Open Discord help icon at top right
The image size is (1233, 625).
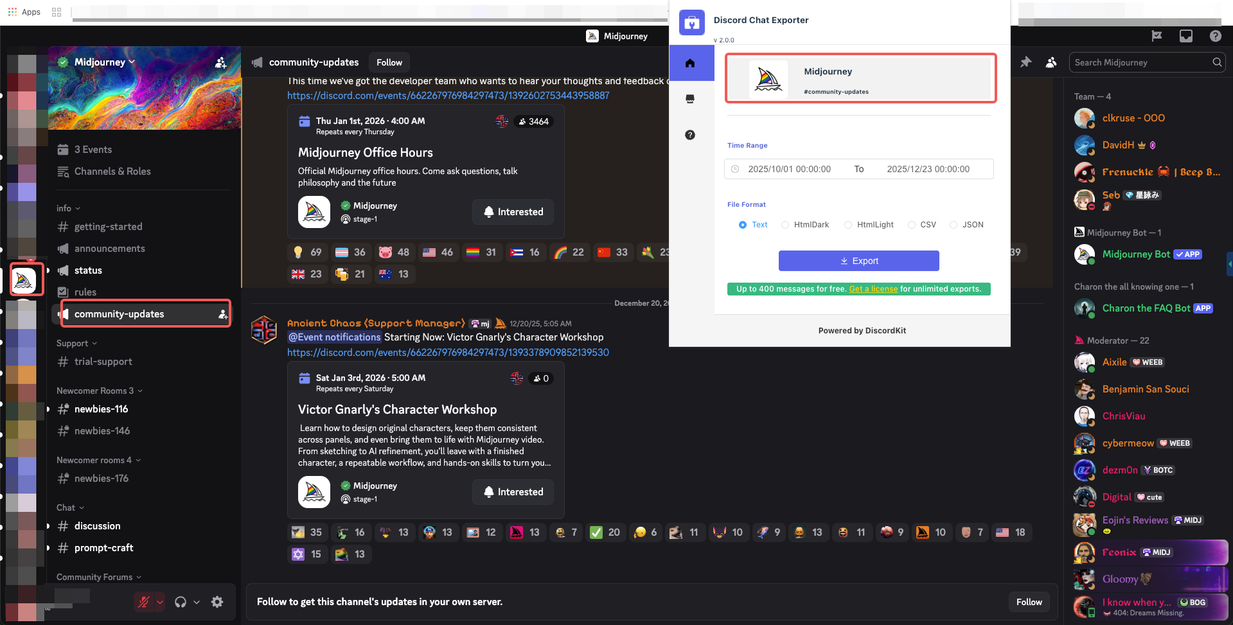click(1216, 36)
